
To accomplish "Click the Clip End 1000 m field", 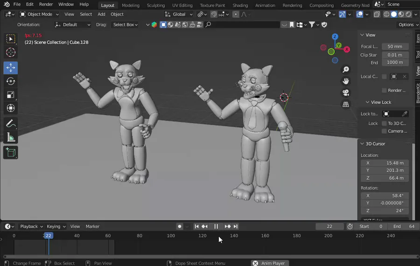I will tap(395, 63).
